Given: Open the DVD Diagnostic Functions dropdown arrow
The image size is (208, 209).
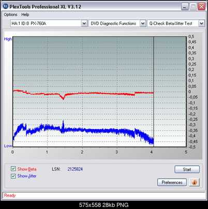Looking at the screenshot, I should pyautogui.click(x=143, y=23).
